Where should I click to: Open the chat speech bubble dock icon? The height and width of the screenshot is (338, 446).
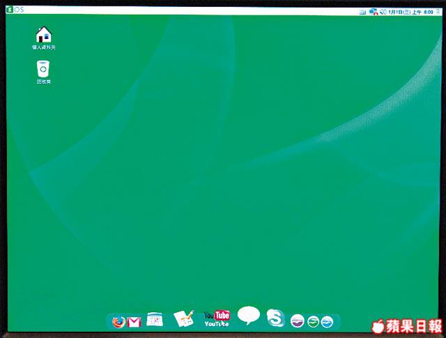[x=249, y=316]
